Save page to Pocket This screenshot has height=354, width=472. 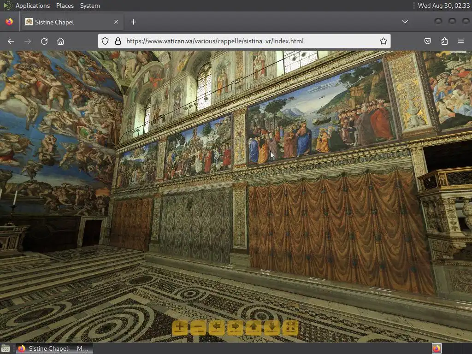click(x=428, y=41)
